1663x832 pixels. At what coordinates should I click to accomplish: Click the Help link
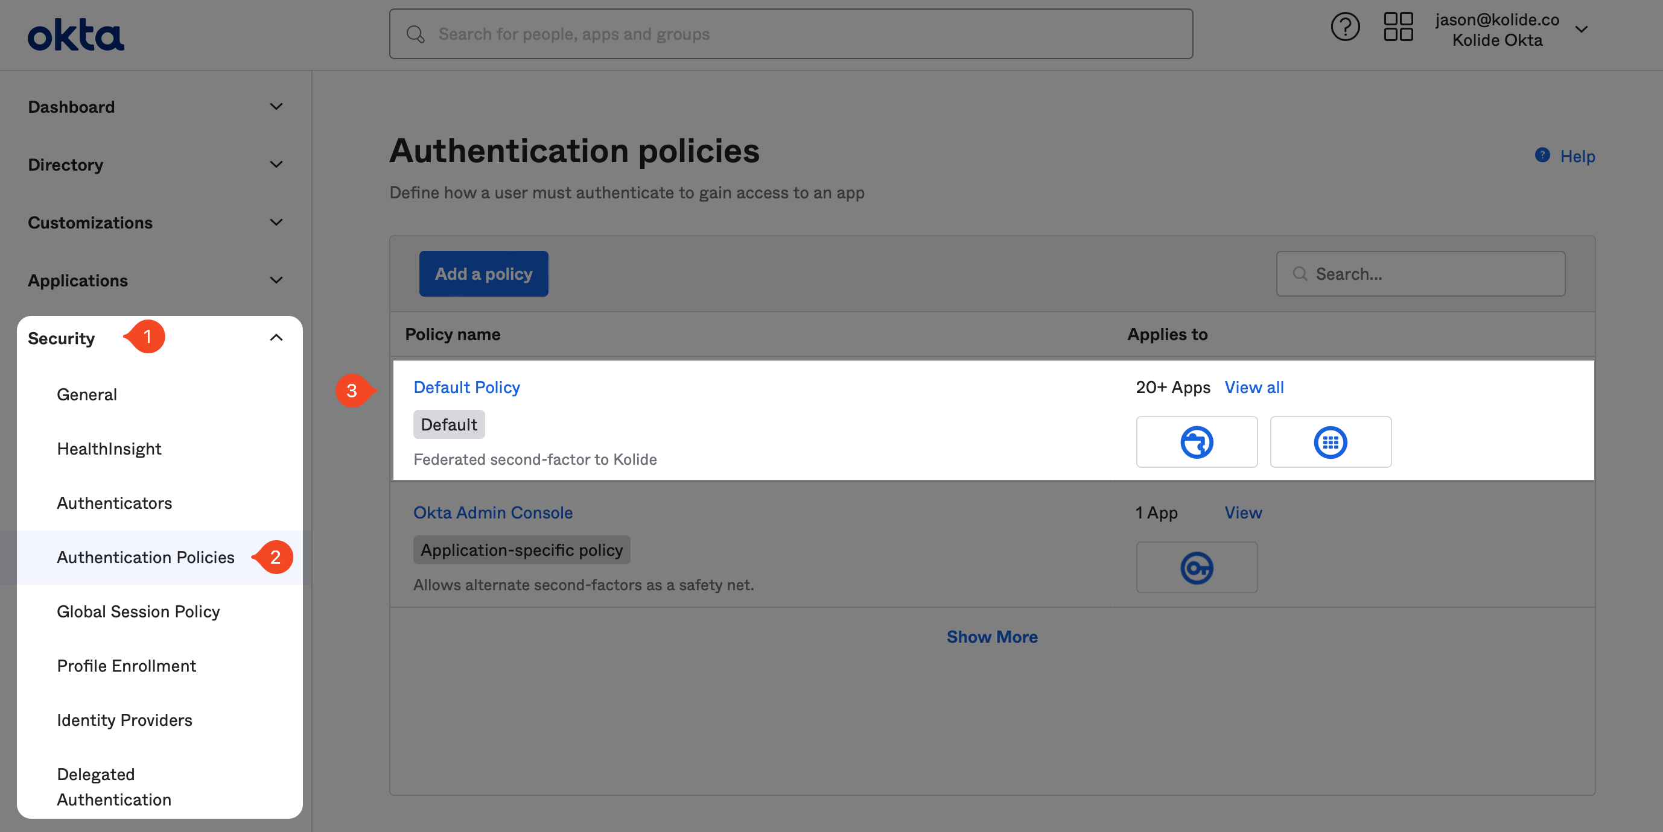1577,156
